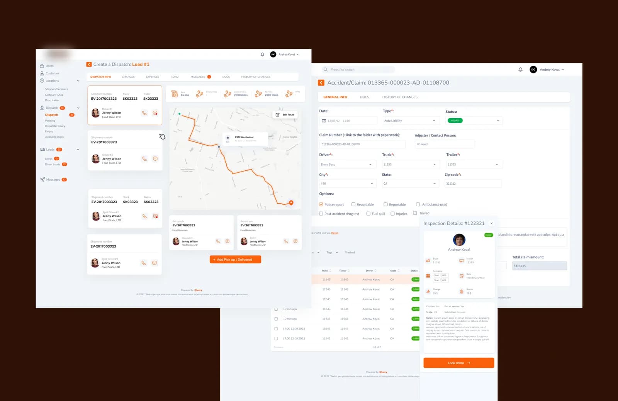Viewport: 618px width, 401px height.
Task: Open notifications bell in claim window
Action: tap(520, 70)
